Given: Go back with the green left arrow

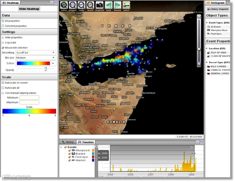Looking at the screenshot, I should click(x=109, y=5).
